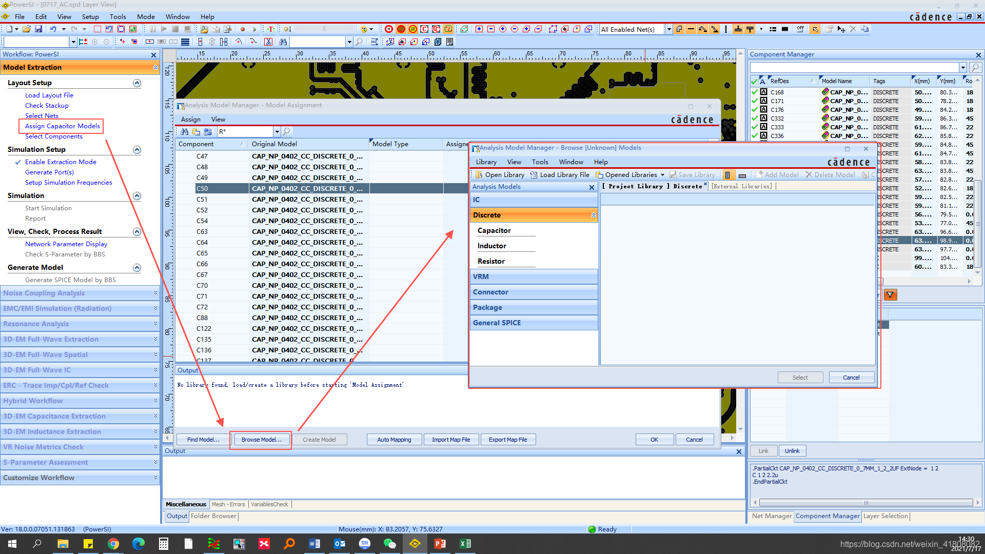Viewport: 985px width, 554px height.
Task: Click the binoculars find icon in main toolbar
Action: click(283, 42)
